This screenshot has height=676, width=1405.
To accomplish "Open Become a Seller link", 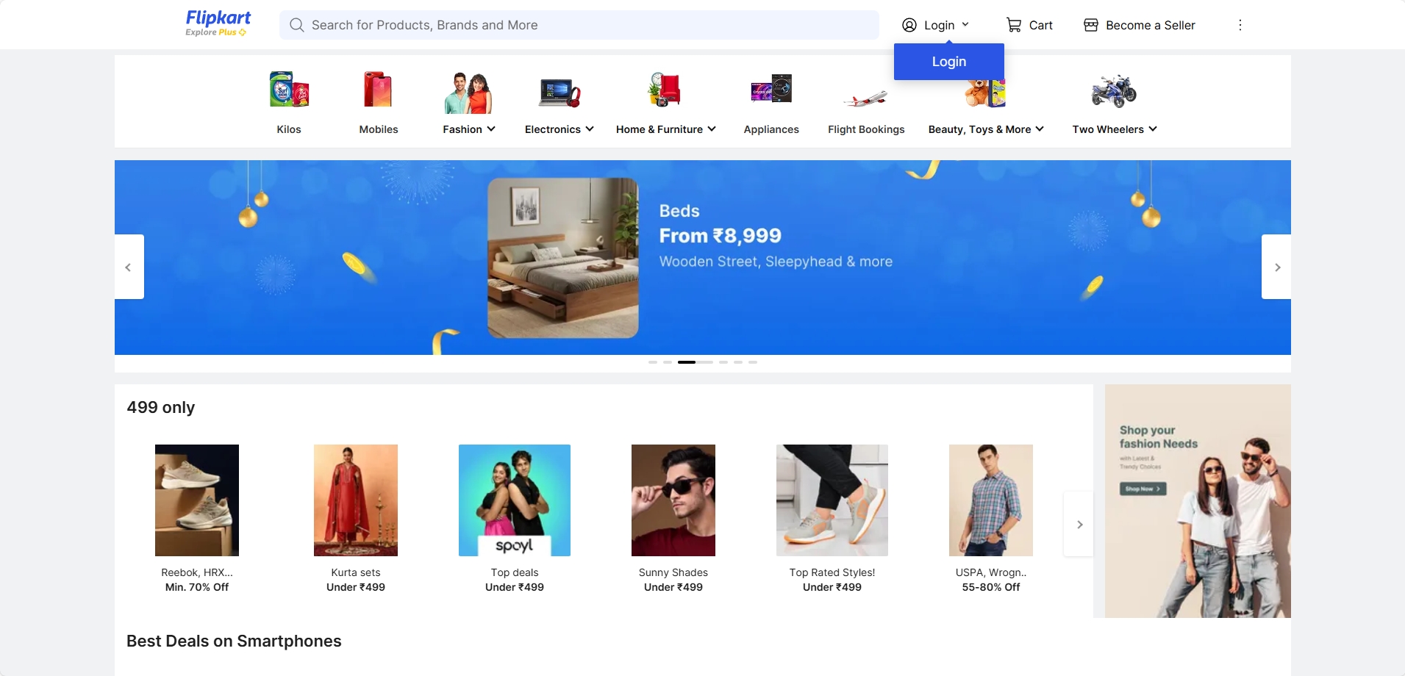I will point(1150,25).
